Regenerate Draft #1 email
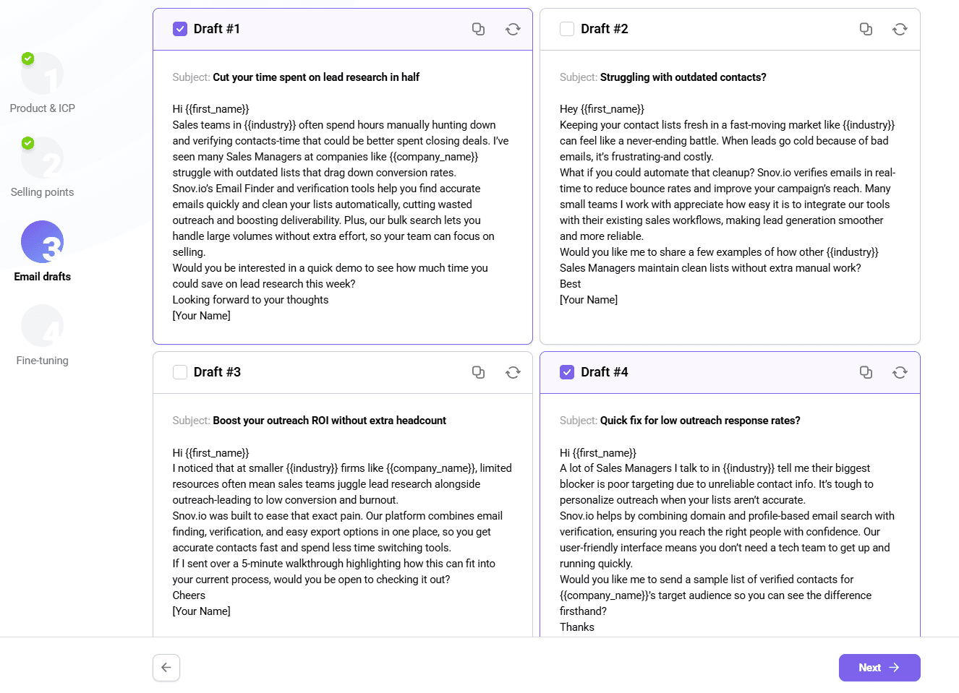The width and height of the screenshot is (959, 693). (x=513, y=29)
